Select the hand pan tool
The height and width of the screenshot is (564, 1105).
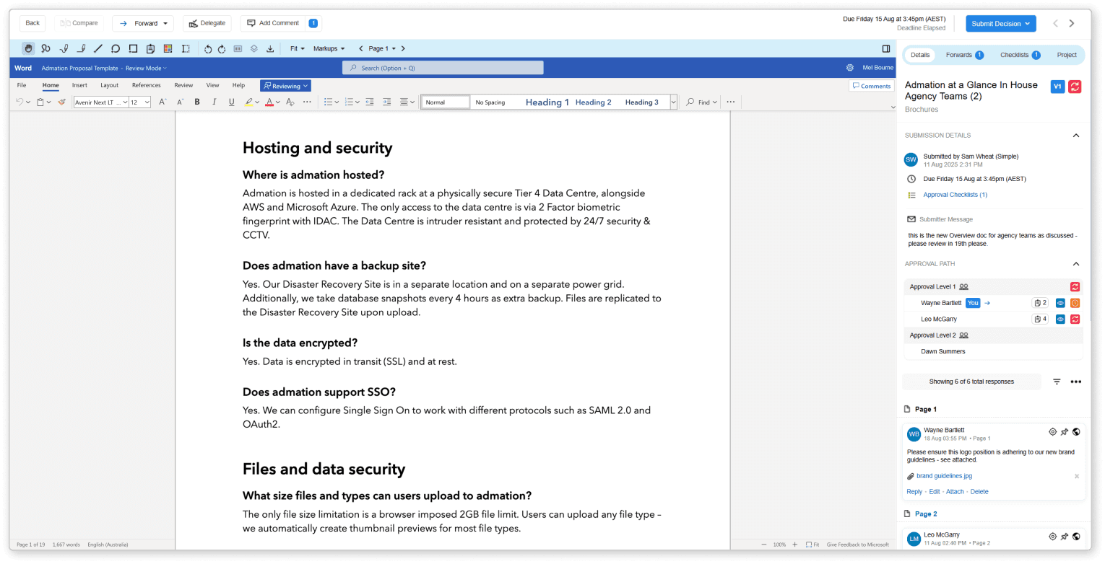[x=28, y=48]
